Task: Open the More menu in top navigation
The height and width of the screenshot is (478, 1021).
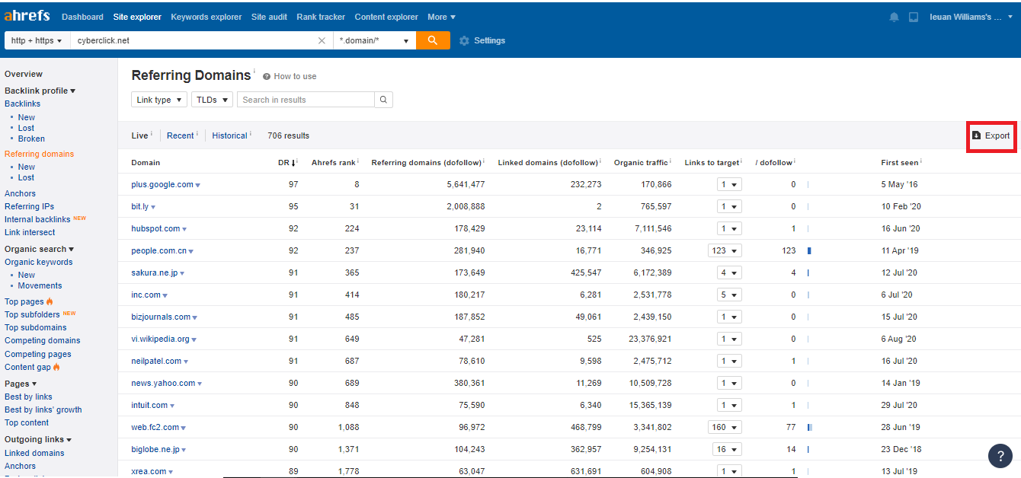Action: point(441,17)
